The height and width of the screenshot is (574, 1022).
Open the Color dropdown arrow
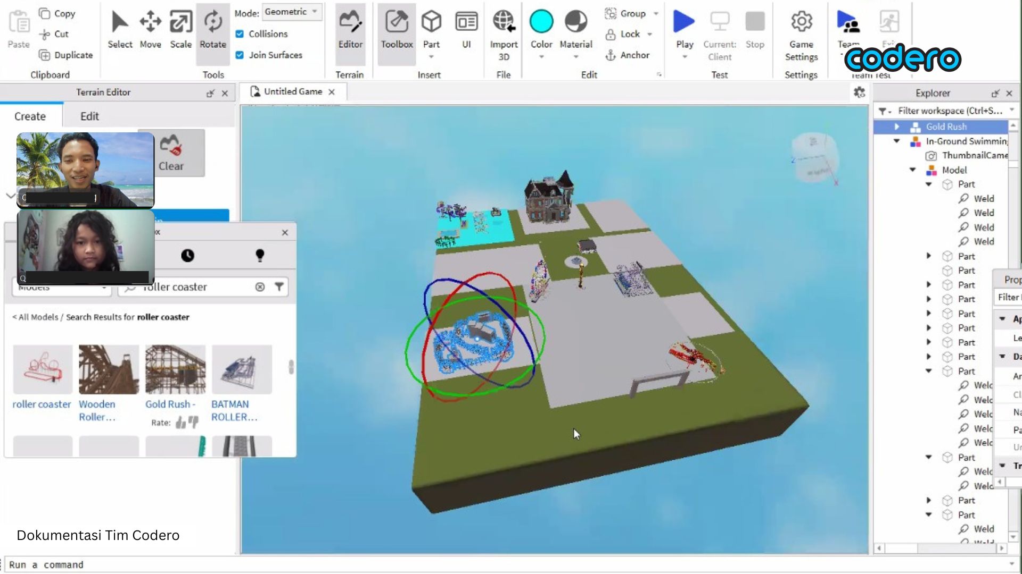point(541,56)
